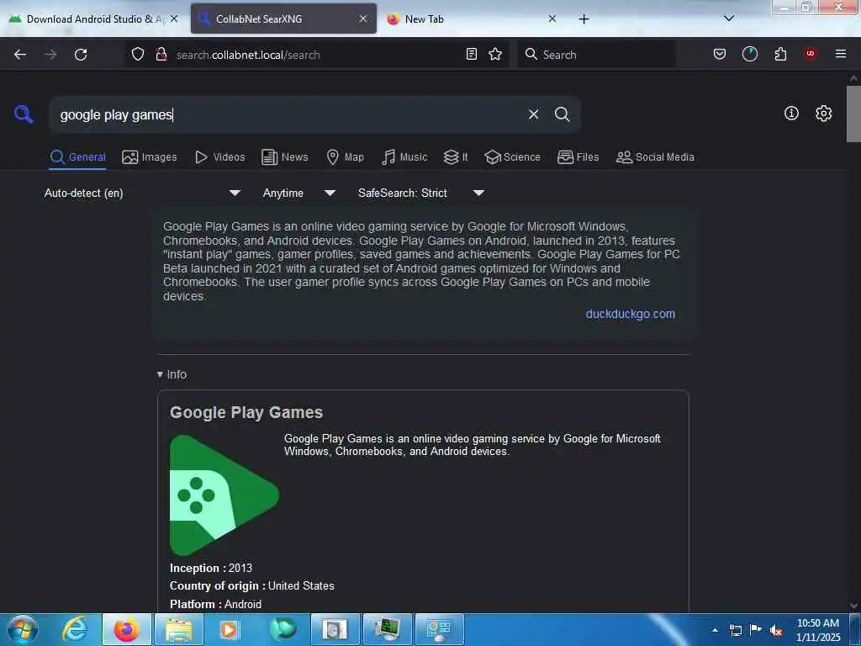Open Windows Explorer folder on taskbar
The width and height of the screenshot is (861, 646).
tap(179, 629)
